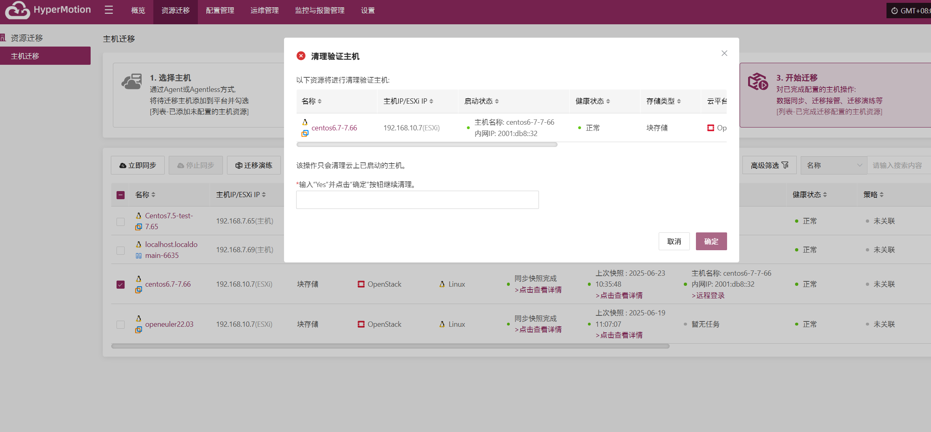Open the 监控与报警管理 top menu
Screen dimensions: 931x432
320,11
